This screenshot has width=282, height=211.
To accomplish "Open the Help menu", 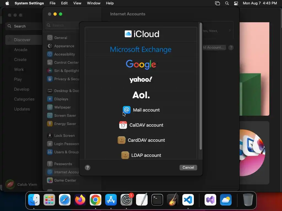I will coord(110,3).
